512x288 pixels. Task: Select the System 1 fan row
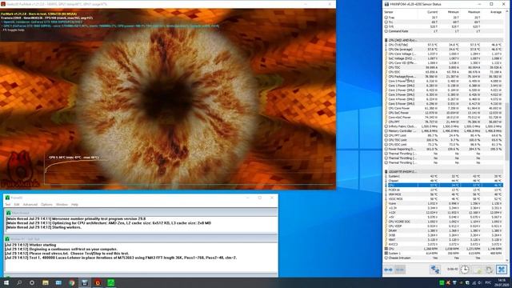click(444, 253)
